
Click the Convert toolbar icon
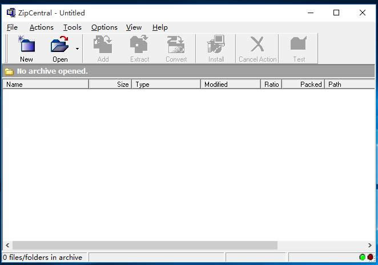(x=176, y=45)
